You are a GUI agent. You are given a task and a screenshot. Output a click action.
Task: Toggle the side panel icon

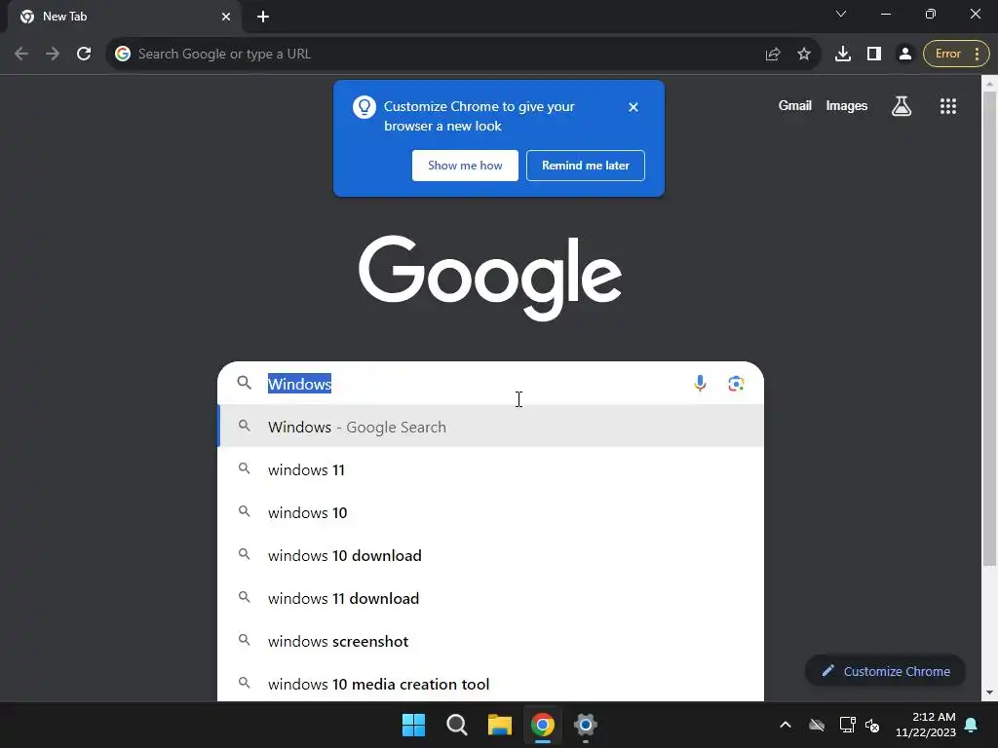pyautogui.click(x=874, y=55)
